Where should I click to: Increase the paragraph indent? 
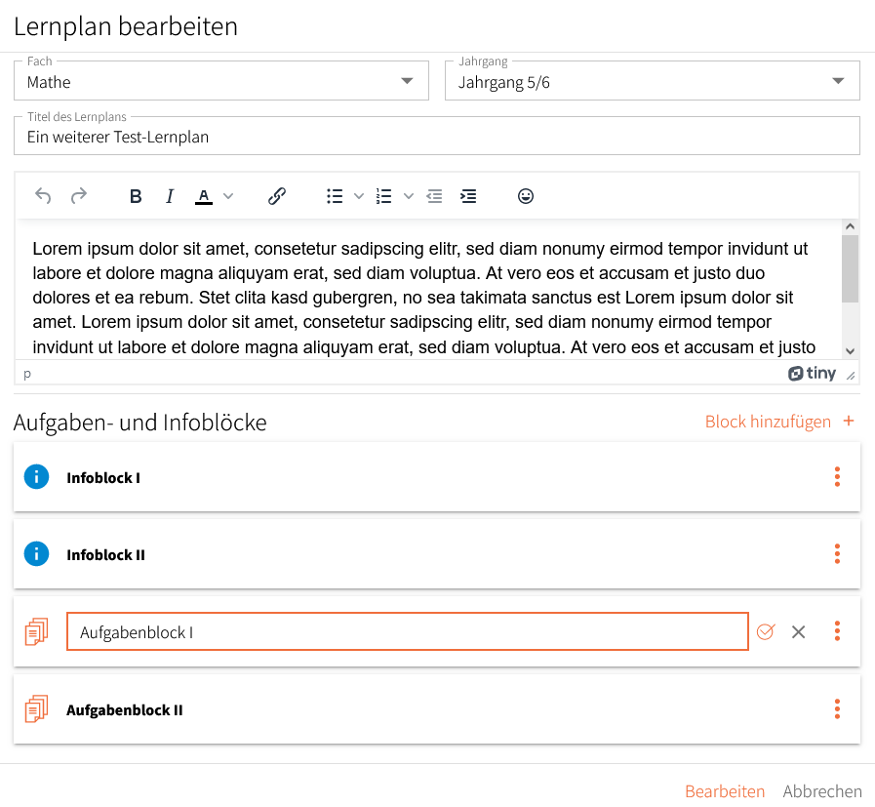coord(468,196)
